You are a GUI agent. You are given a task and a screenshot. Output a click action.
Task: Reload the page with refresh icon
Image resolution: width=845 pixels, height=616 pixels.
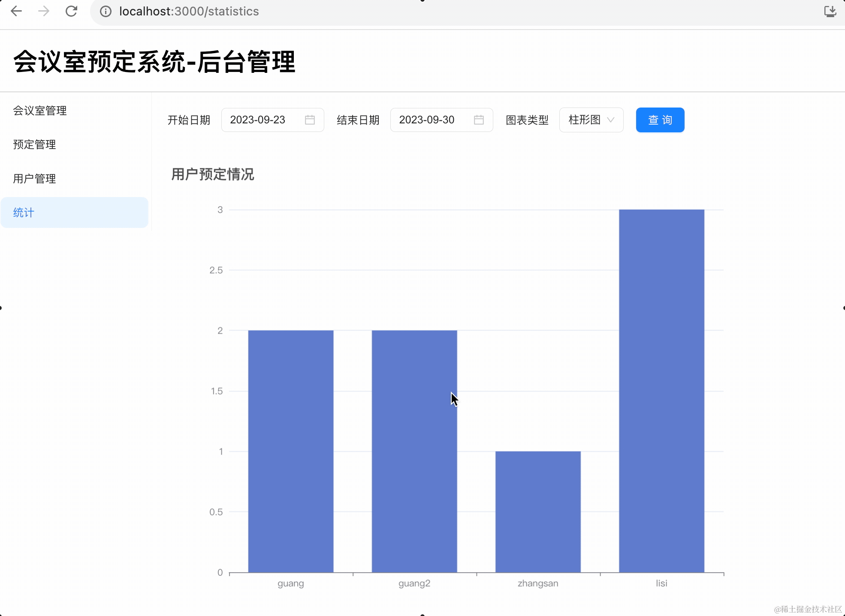click(x=71, y=11)
